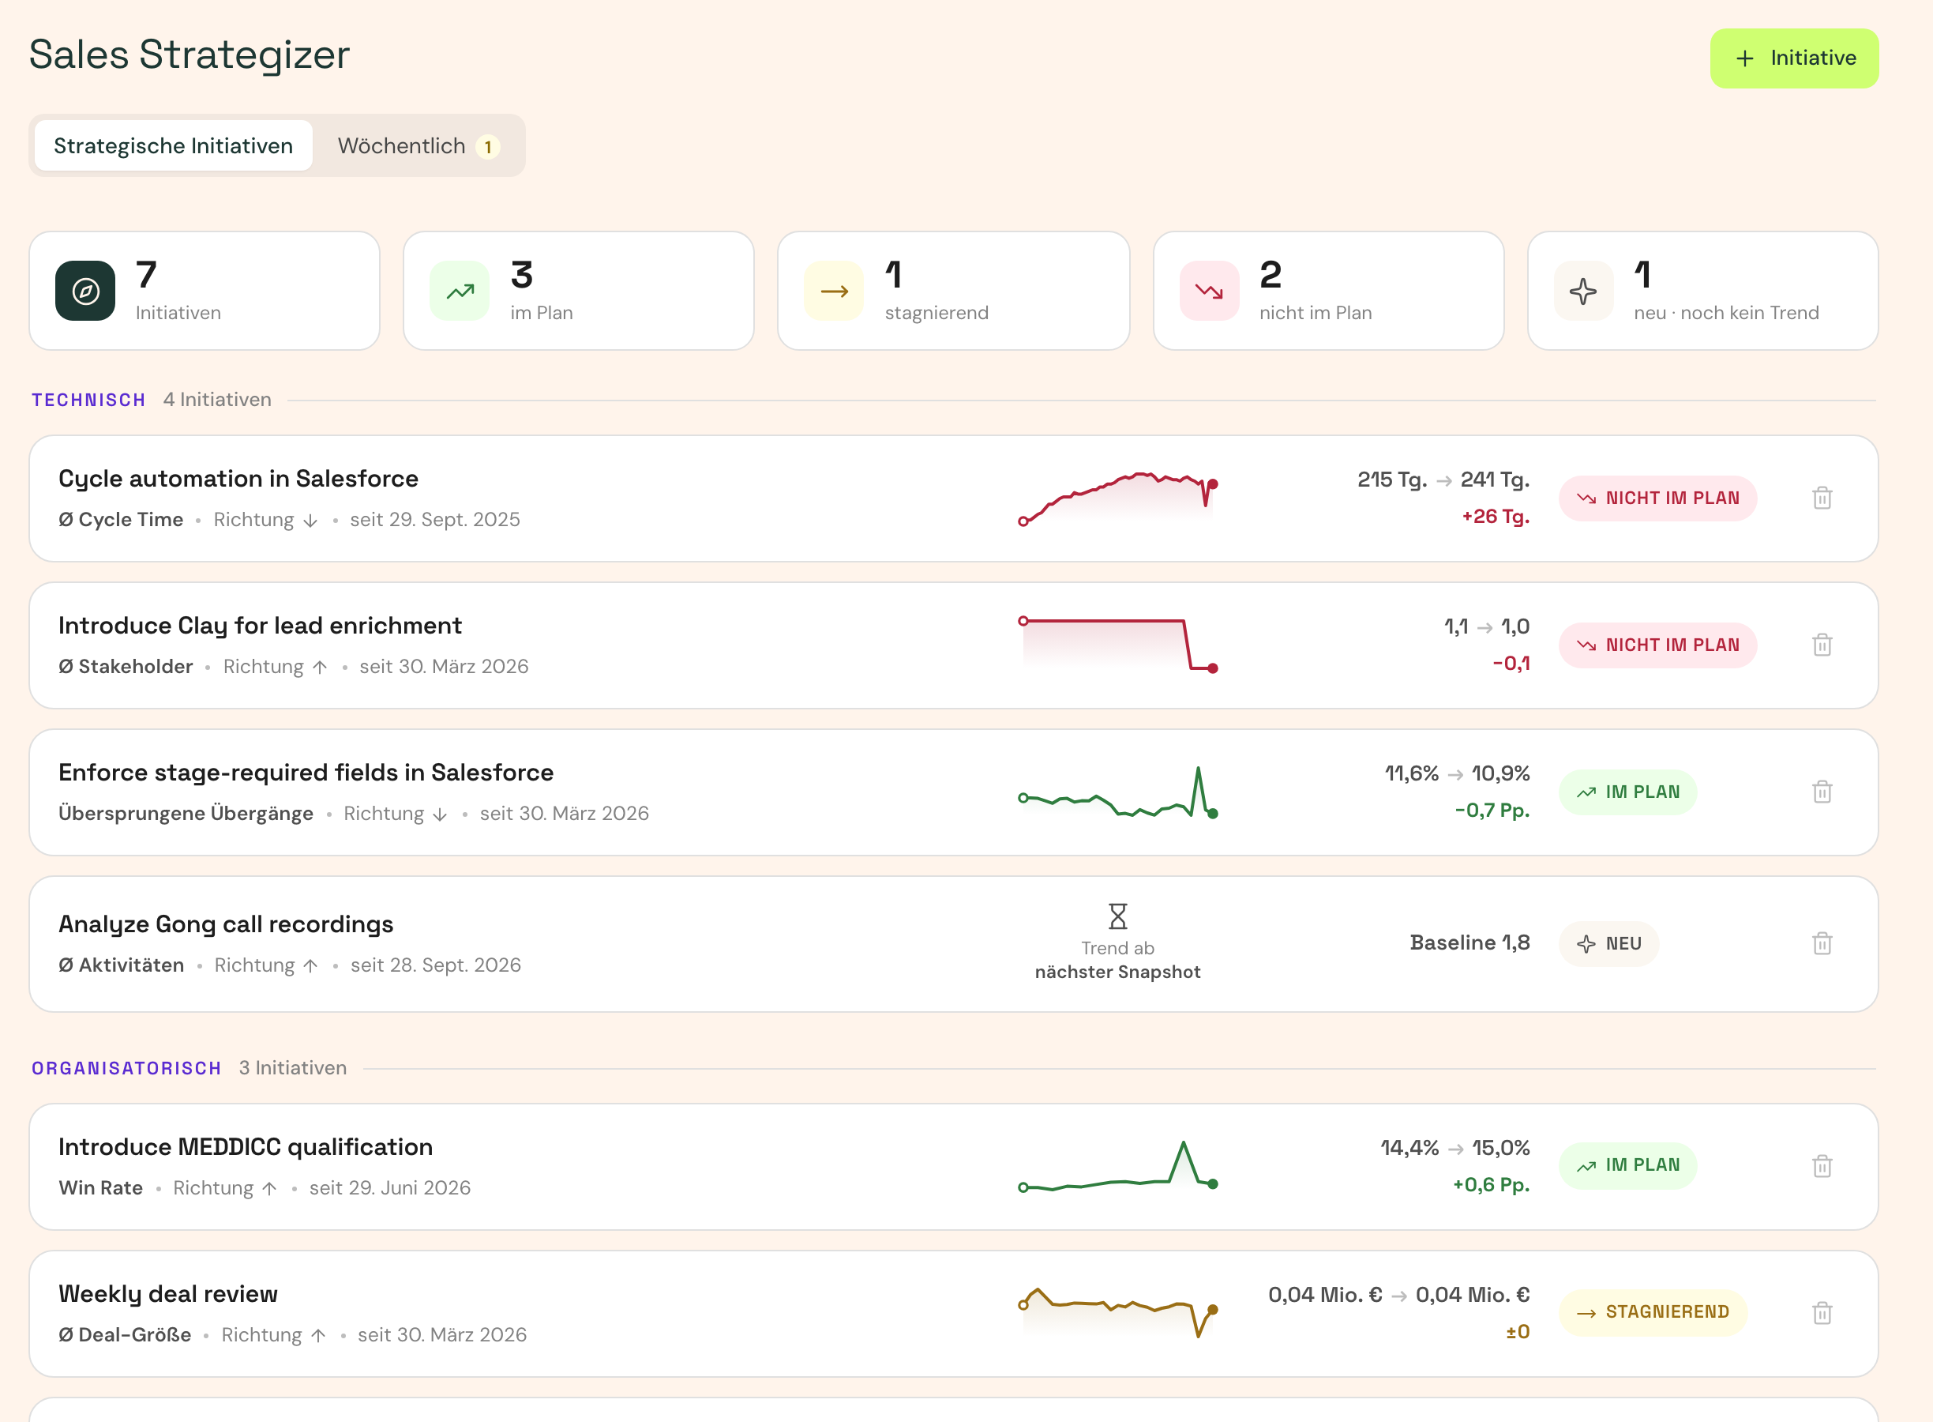Click the Weekly deal review brown sparkline
The image size is (1933, 1422).
[1117, 1313]
